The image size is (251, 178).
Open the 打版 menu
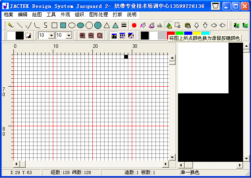click(117, 15)
